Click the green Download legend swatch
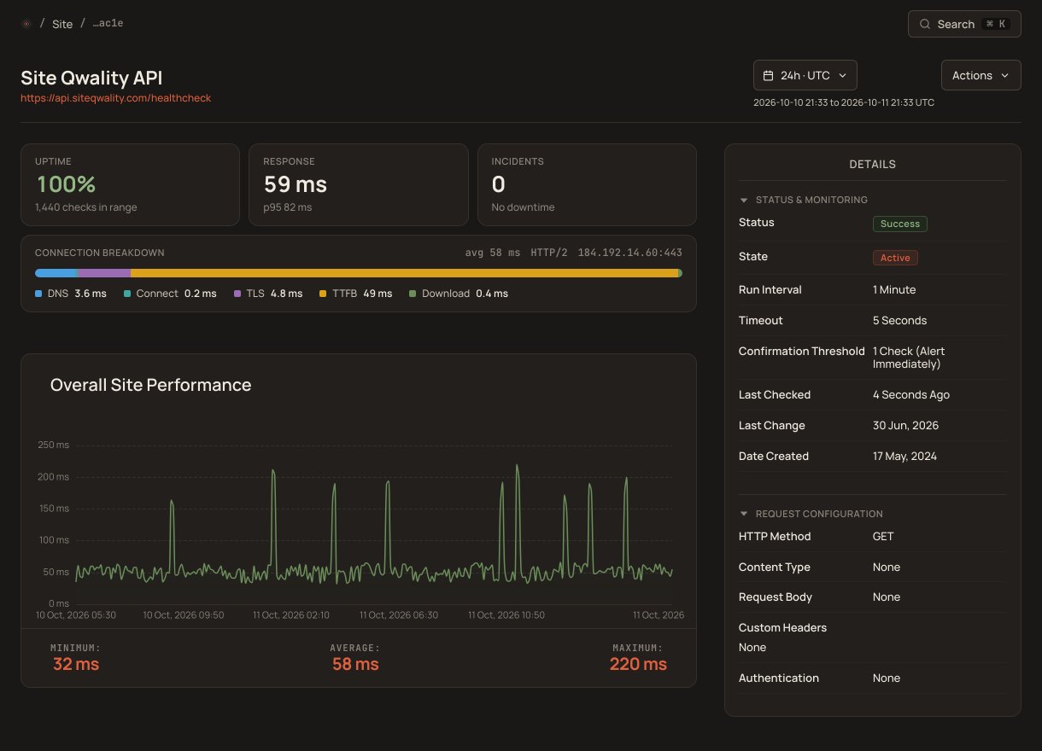The height and width of the screenshot is (751, 1042). coord(413,294)
